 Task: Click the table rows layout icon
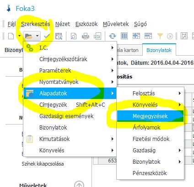148,36
